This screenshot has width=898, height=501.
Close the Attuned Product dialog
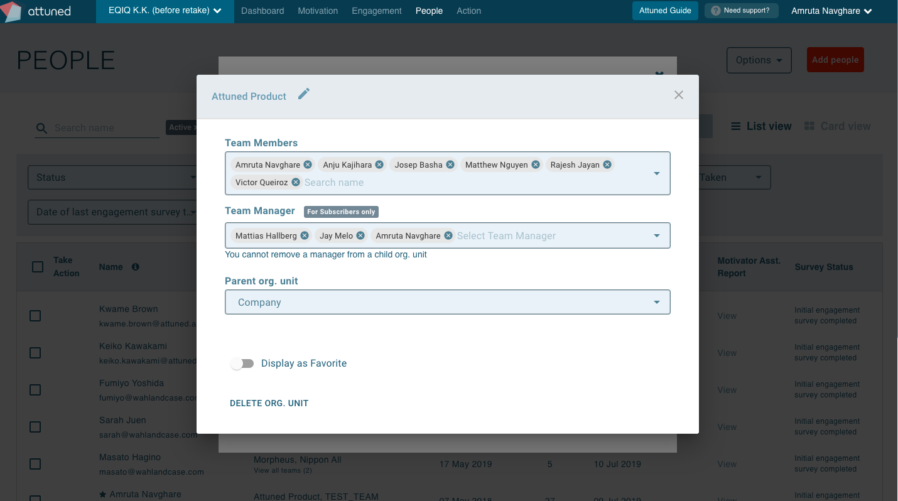(x=678, y=95)
